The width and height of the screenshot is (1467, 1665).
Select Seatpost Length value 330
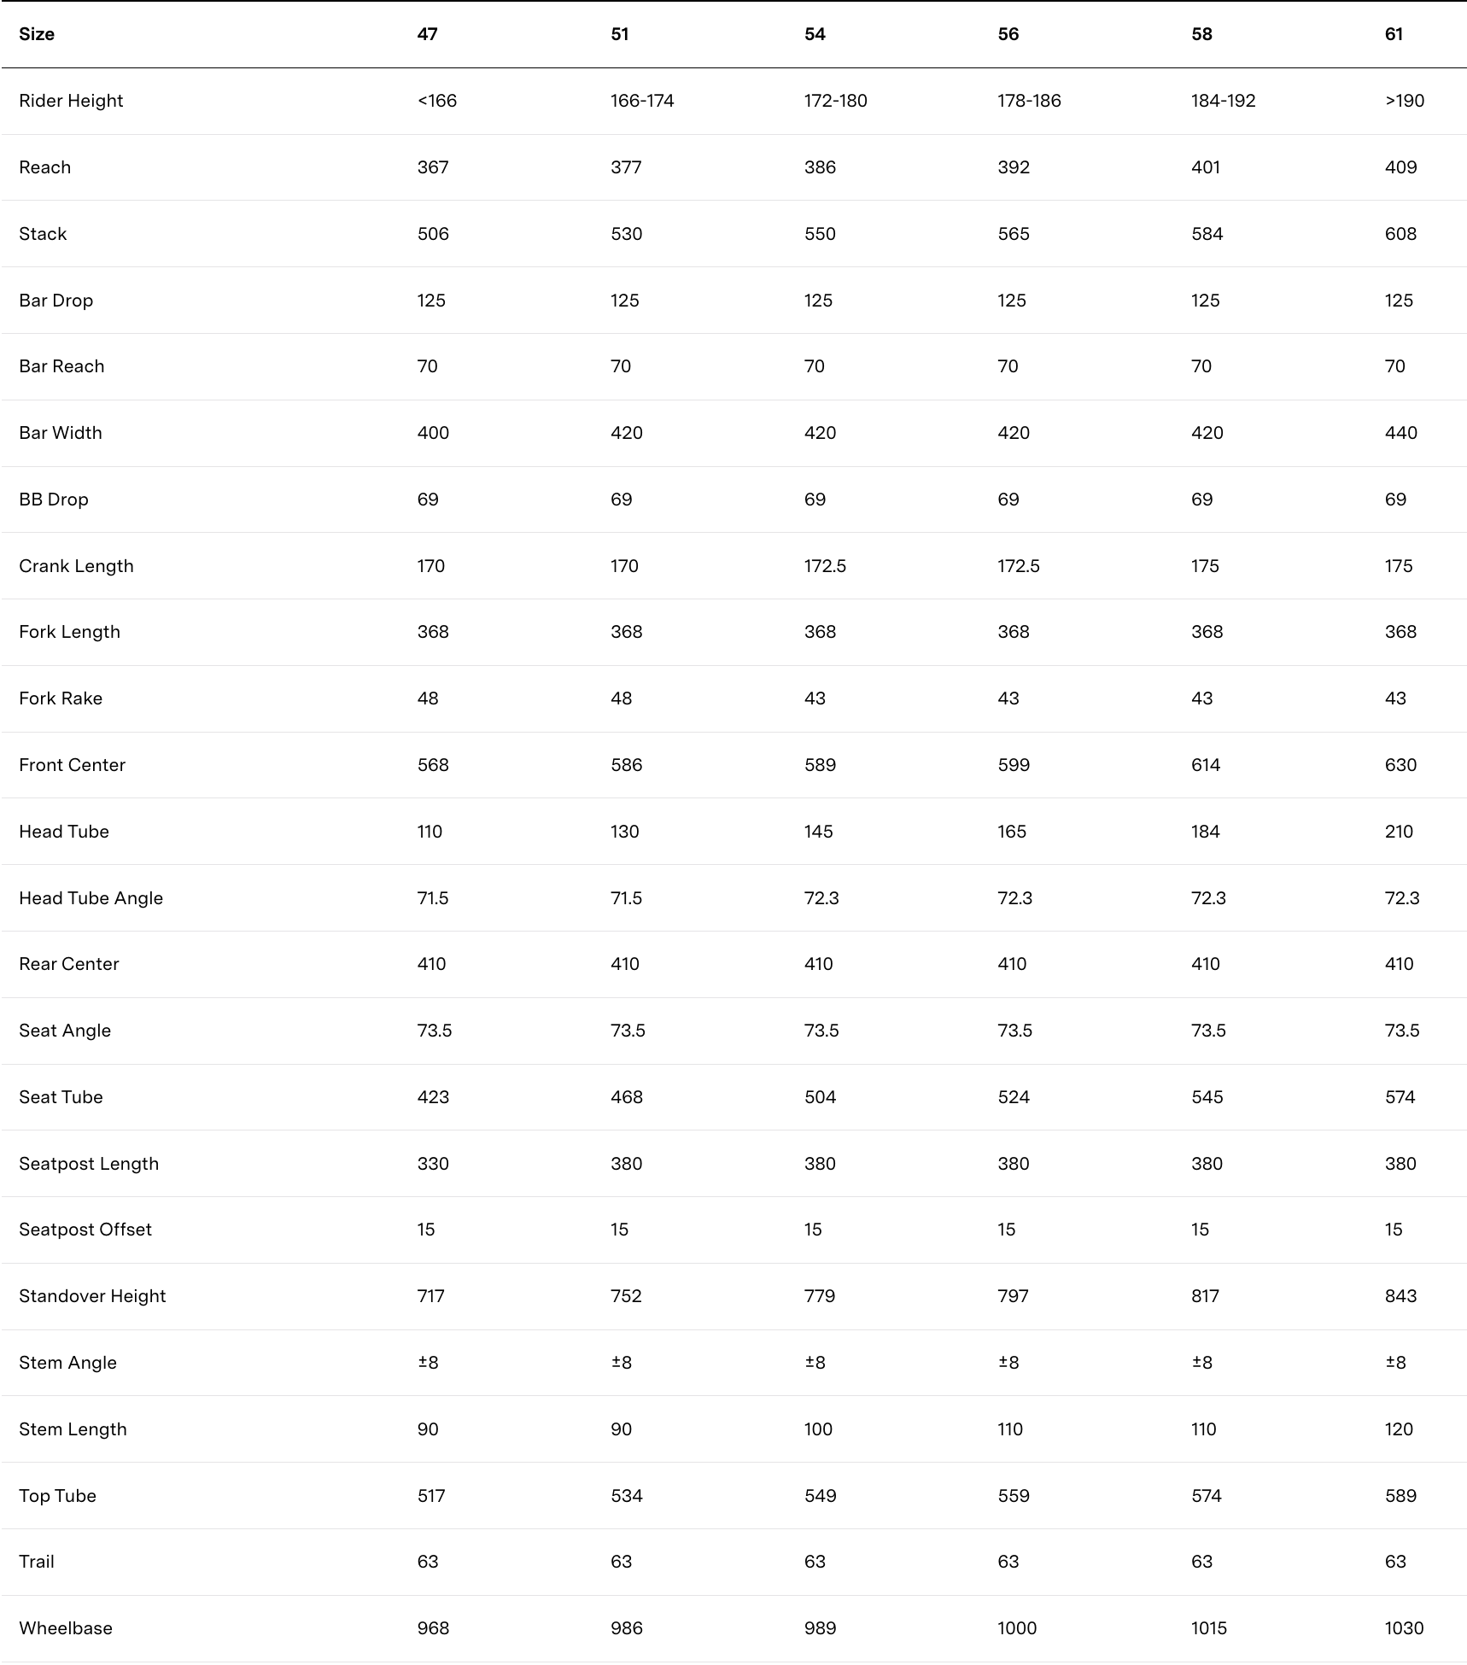coord(433,1164)
